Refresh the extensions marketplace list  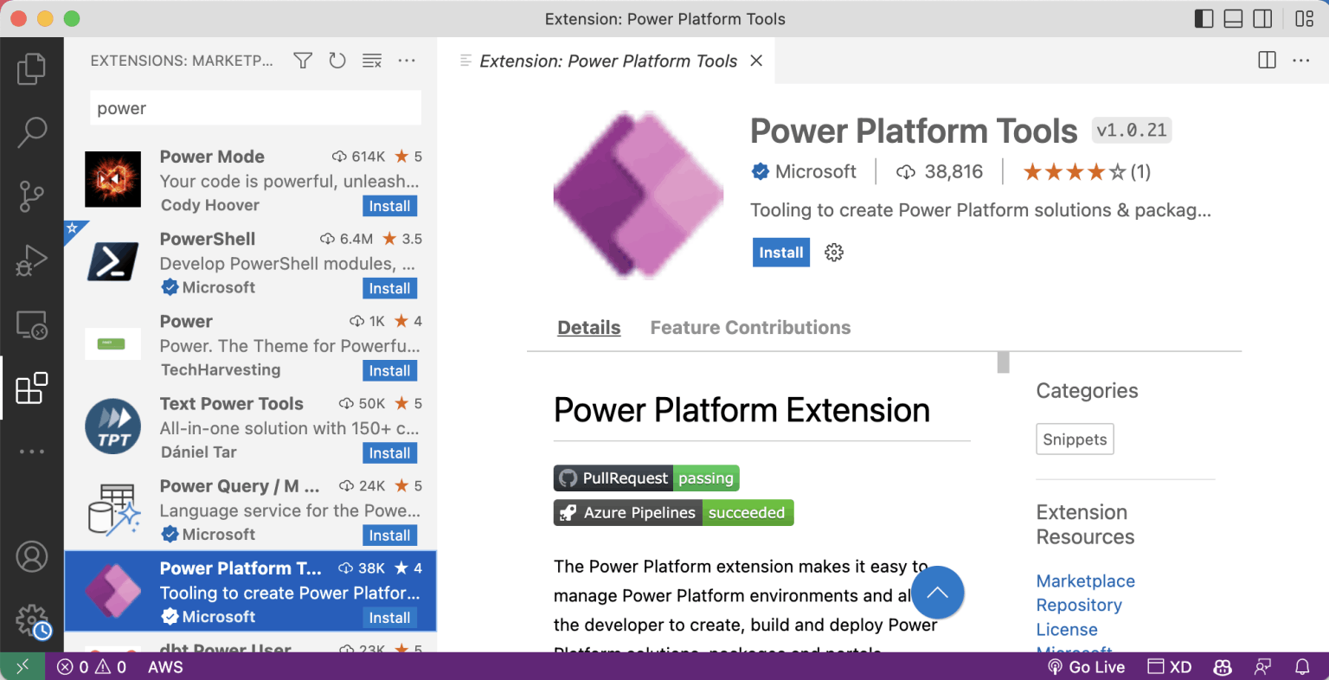[x=337, y=61]
